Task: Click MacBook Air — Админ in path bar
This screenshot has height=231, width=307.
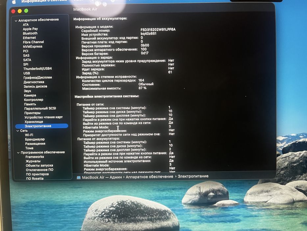Action: (102, 178)
